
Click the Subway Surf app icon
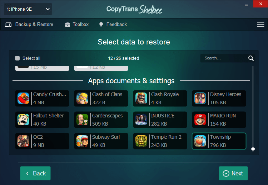[82, 141]
